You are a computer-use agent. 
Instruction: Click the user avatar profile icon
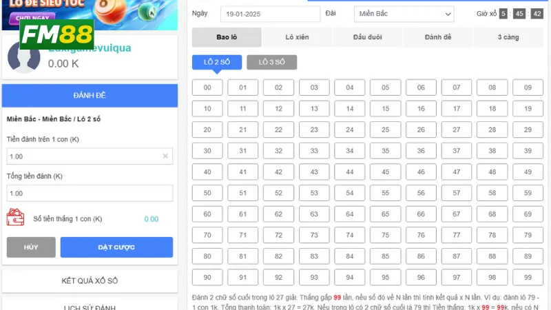[24, 58]
